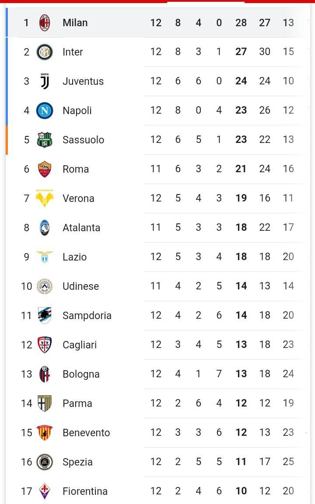
Task: Open the Parma team name link
Action: pyautogui.click(x=77, y=403)
